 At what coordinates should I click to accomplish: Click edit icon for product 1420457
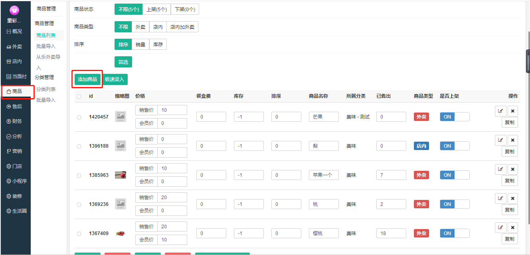tap(500, 111)
